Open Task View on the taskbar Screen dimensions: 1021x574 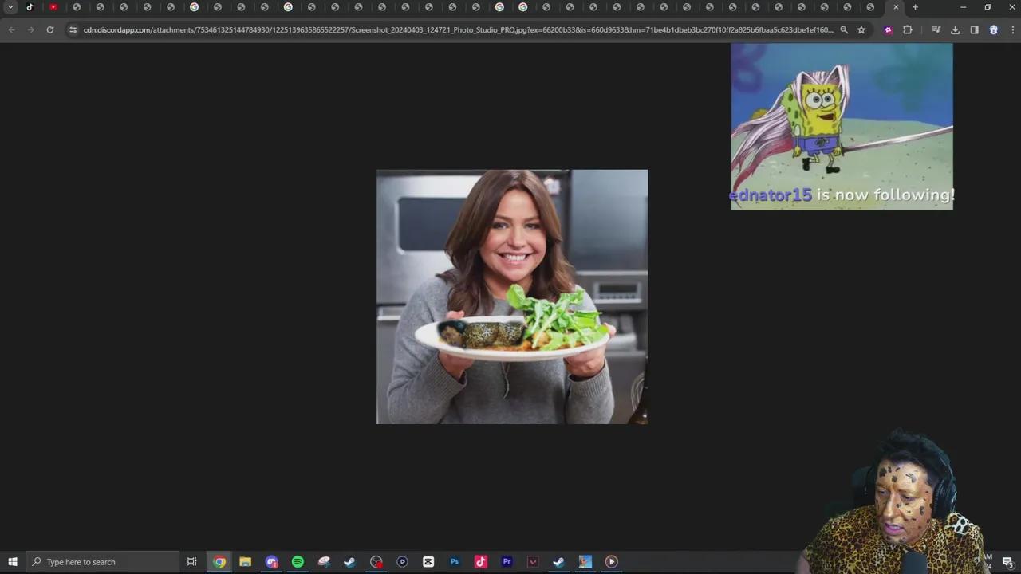[x=191, y=561]
